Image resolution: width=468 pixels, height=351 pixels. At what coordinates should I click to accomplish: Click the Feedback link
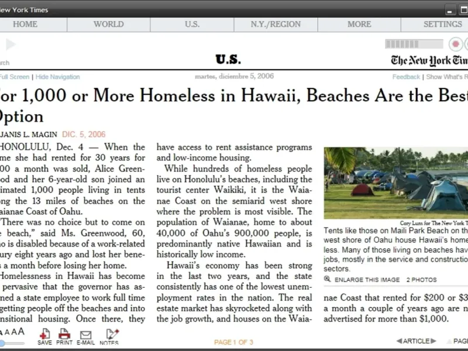[406, 77]
